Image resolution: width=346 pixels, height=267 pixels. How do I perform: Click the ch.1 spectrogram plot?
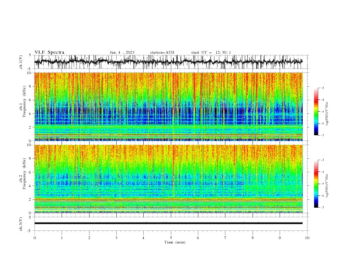[168, 106]
